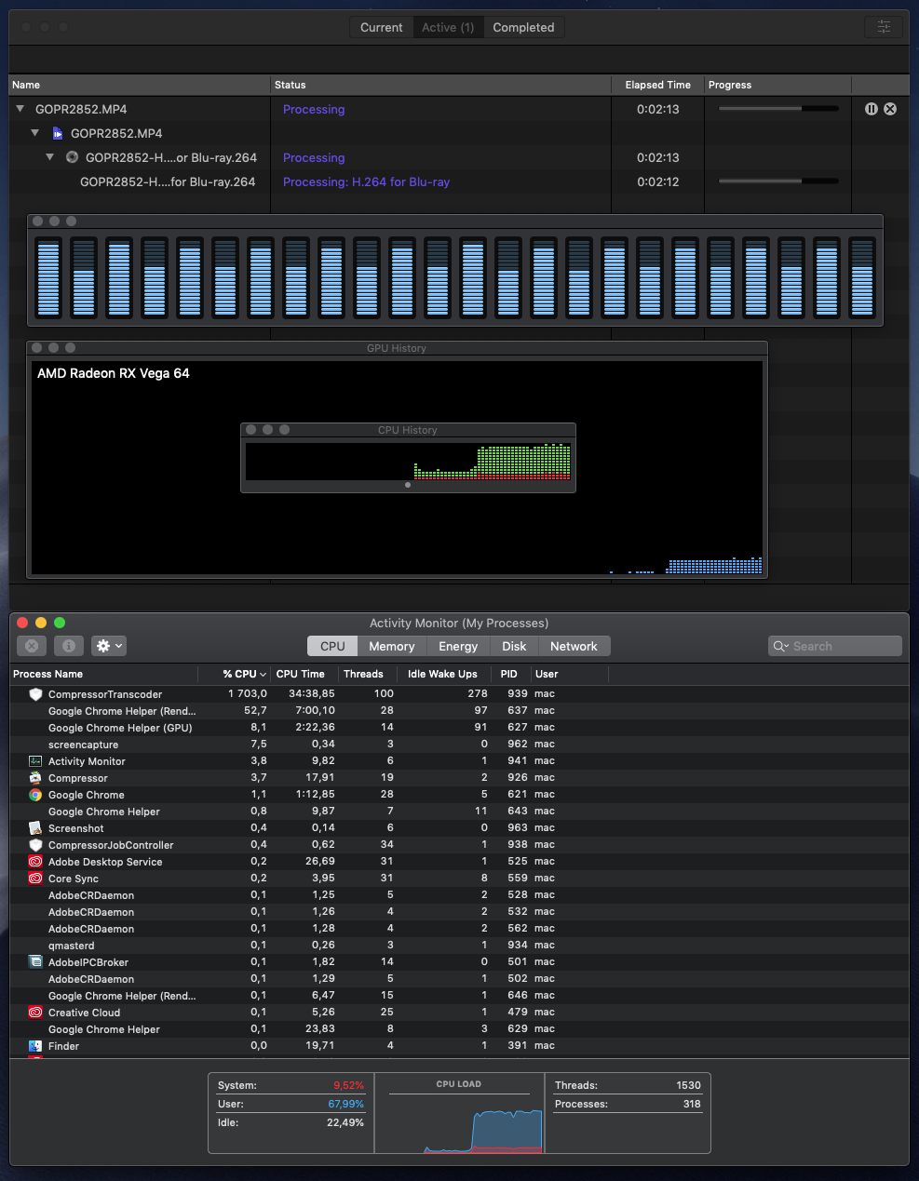Image resolution: width=919 pixels, height=1181 pixels.
Task: Click the CompressorJobController shield icon
Action: coord(35,845)
